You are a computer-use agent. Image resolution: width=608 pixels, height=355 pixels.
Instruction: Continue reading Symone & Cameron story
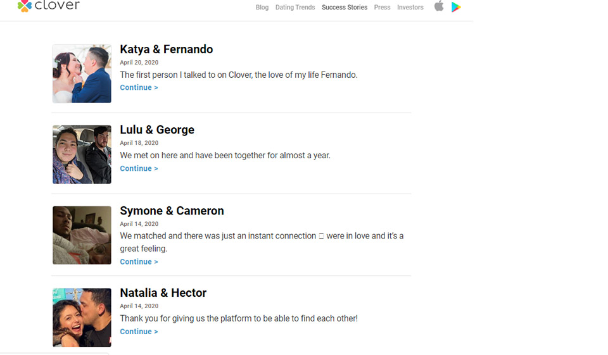(x=139, y=262)
